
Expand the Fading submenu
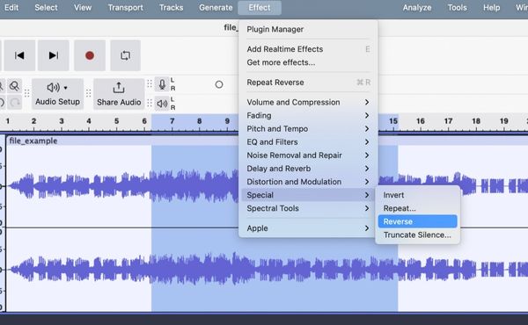click(x=308, y=116)
